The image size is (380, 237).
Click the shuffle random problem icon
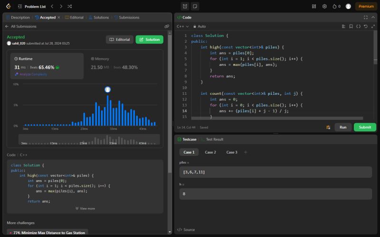pos(70,7)
